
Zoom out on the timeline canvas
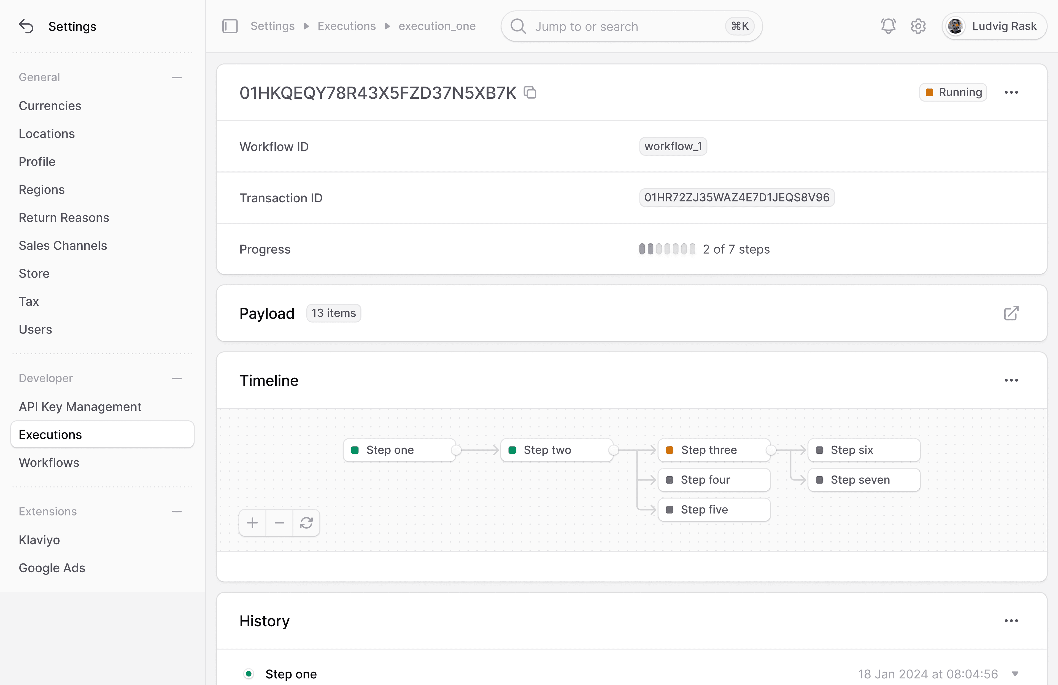(x=279, y=523)
